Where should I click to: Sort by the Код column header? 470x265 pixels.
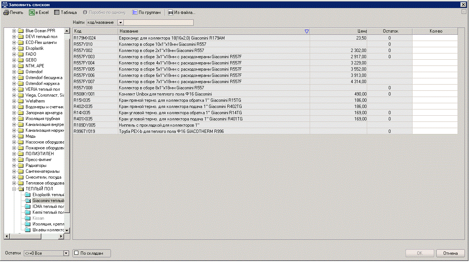point(96,31)
